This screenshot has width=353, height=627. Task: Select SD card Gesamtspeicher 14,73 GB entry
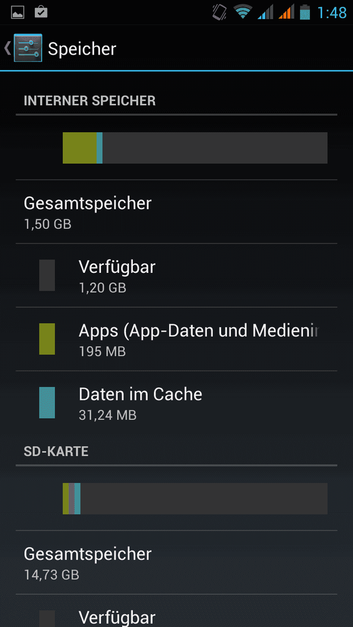[176, 562]
